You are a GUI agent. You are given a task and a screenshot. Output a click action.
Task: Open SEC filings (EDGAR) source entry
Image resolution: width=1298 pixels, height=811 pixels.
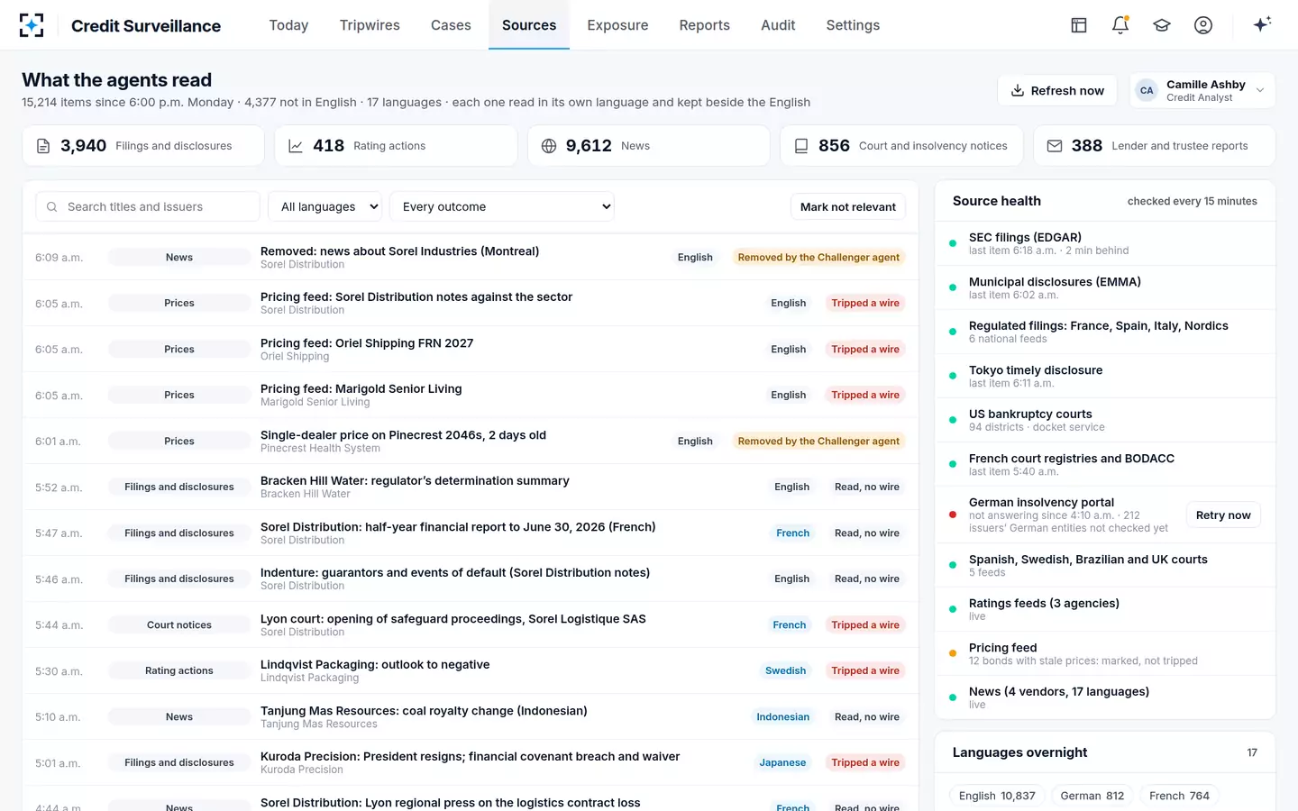click(x=1105, y=243)
